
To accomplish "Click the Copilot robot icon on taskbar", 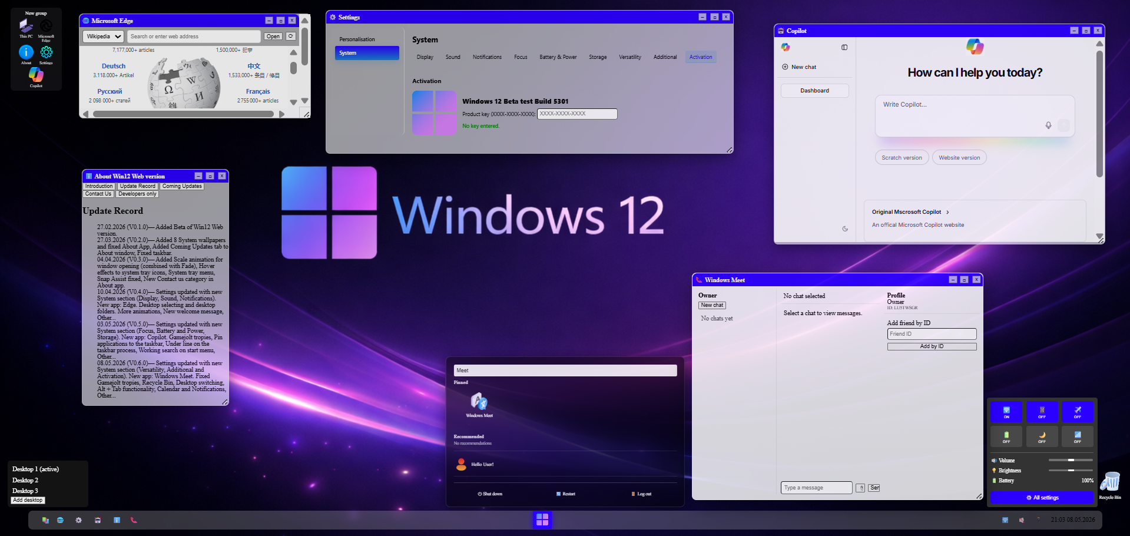I will tap(98, 520).
